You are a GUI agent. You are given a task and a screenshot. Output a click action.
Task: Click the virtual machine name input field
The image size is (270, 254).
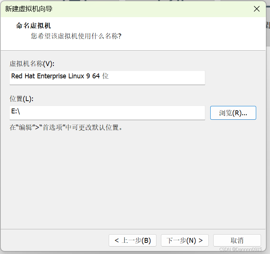pos(107,78)
